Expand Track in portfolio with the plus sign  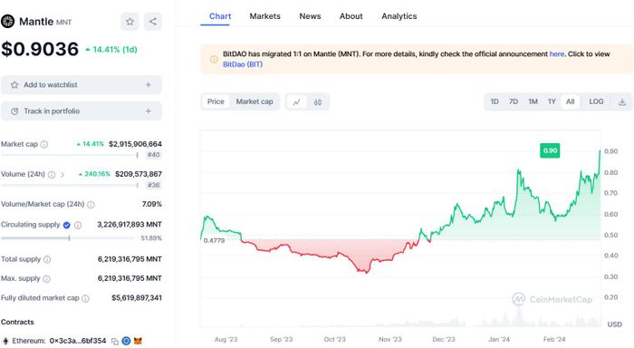pyautogui.click(x=149, y=111)
